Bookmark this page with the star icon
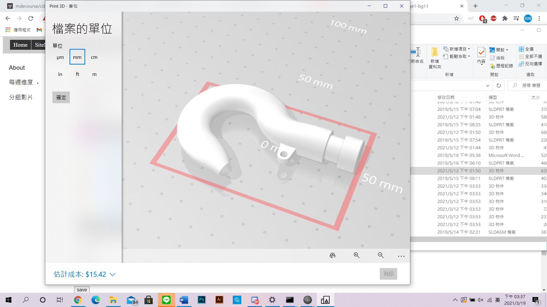547x307 pixels. (456, 18)
